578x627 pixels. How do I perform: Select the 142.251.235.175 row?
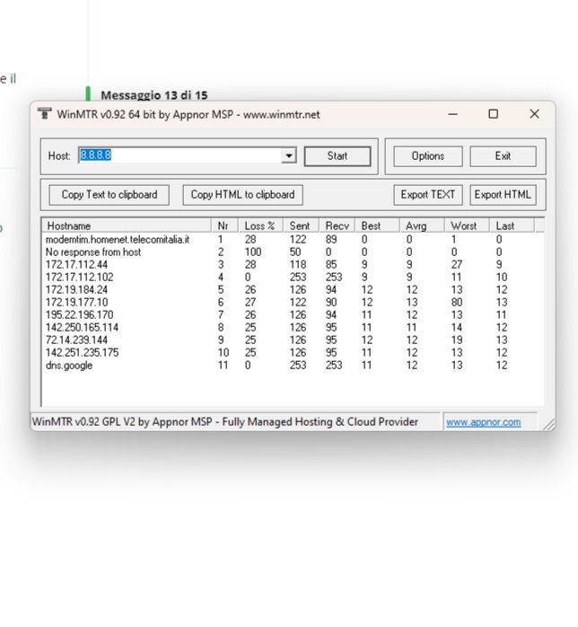pyautogui.click(x=293, y=353)
